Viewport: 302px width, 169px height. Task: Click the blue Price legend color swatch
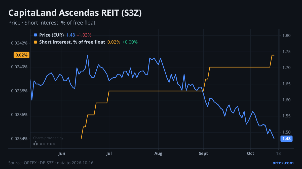pos(35,35)
